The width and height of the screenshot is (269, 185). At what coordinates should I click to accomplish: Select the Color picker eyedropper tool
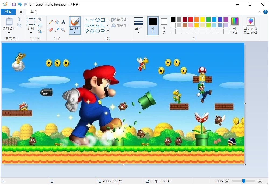tap(57, 30)
